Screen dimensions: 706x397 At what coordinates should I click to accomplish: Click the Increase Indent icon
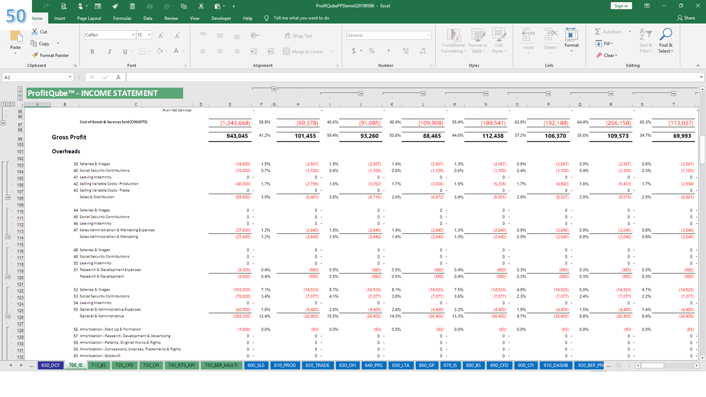tap(271, 51)
